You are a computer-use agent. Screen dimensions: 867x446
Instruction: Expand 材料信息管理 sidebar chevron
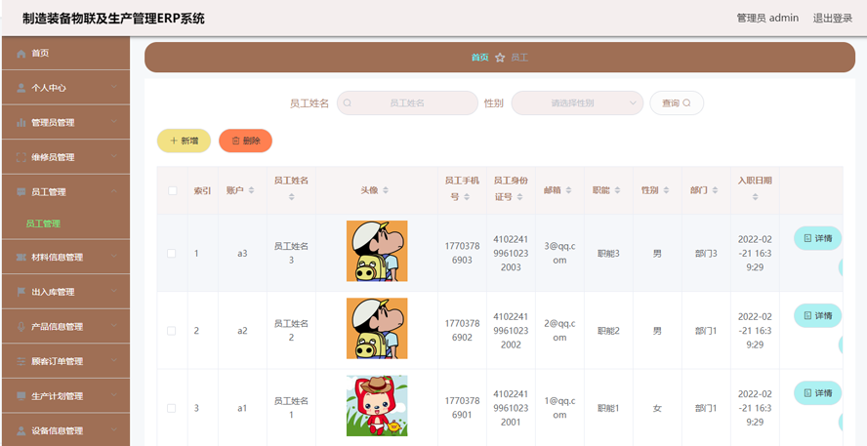point(114,256)
